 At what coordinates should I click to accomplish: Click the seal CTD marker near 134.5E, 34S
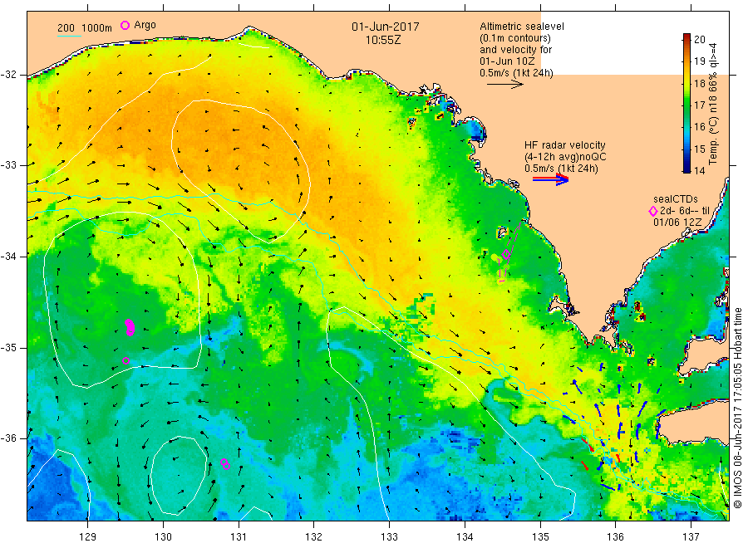pyautogui.click(x=506, y=255)
